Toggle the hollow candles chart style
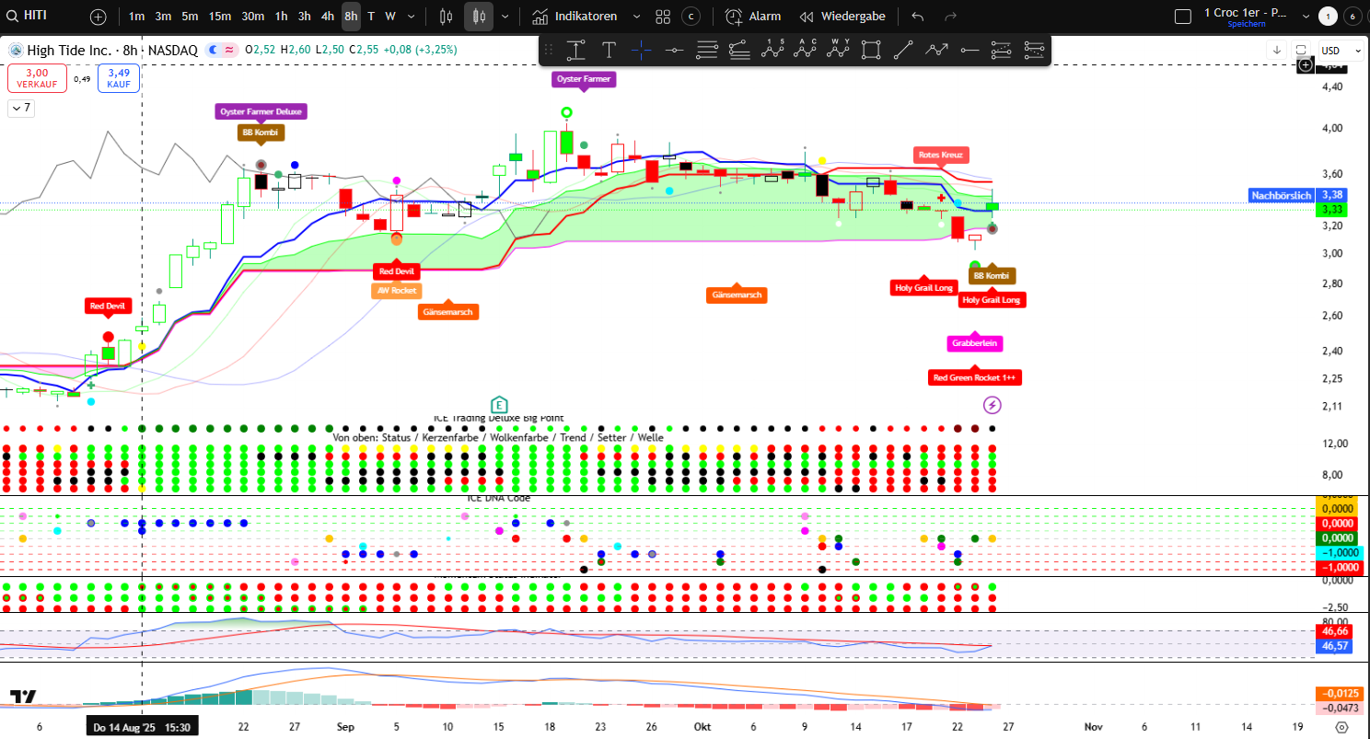The width and height of the screenshot is (1370, 739). click(x=447, y=17)
